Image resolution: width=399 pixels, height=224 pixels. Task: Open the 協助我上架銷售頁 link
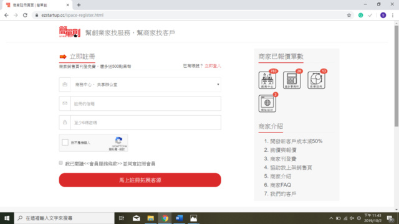click(291, 167)
